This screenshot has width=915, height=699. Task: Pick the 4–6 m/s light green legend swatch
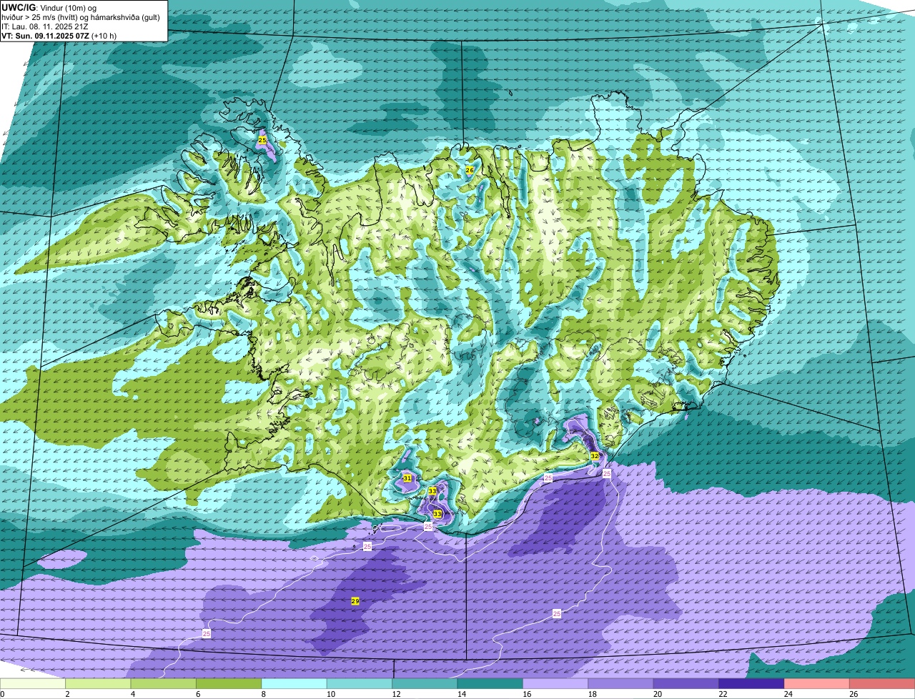(x=164, y=683)
